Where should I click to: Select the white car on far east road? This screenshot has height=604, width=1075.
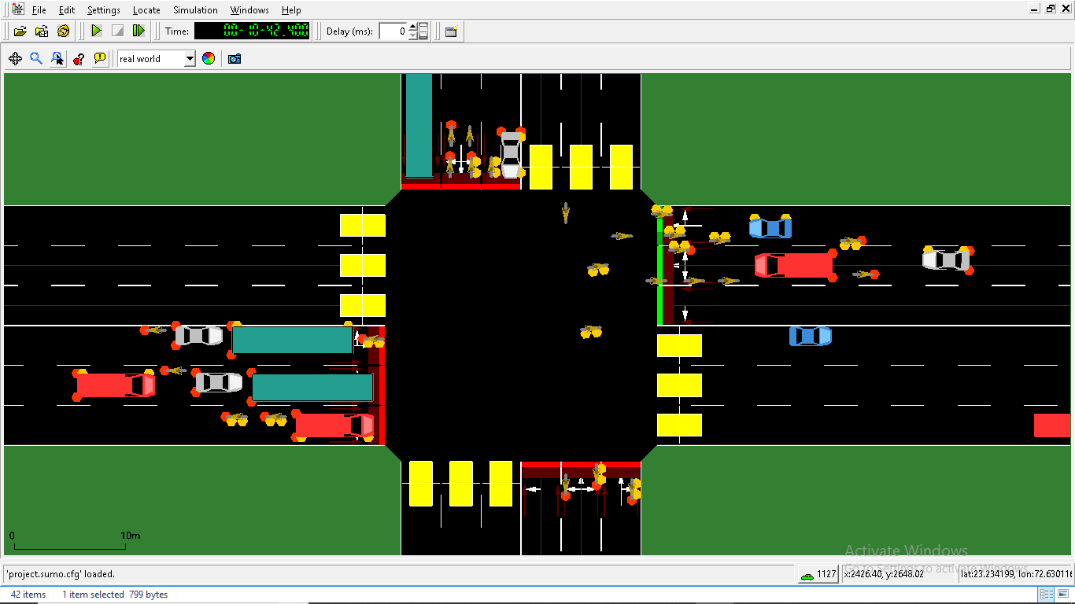(x=946, y=260)
